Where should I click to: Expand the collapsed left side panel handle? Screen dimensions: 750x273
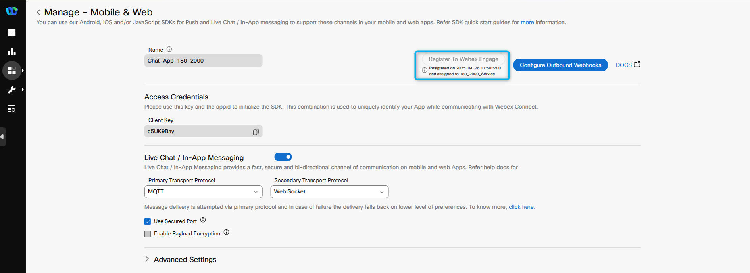(x=2, y=137)
